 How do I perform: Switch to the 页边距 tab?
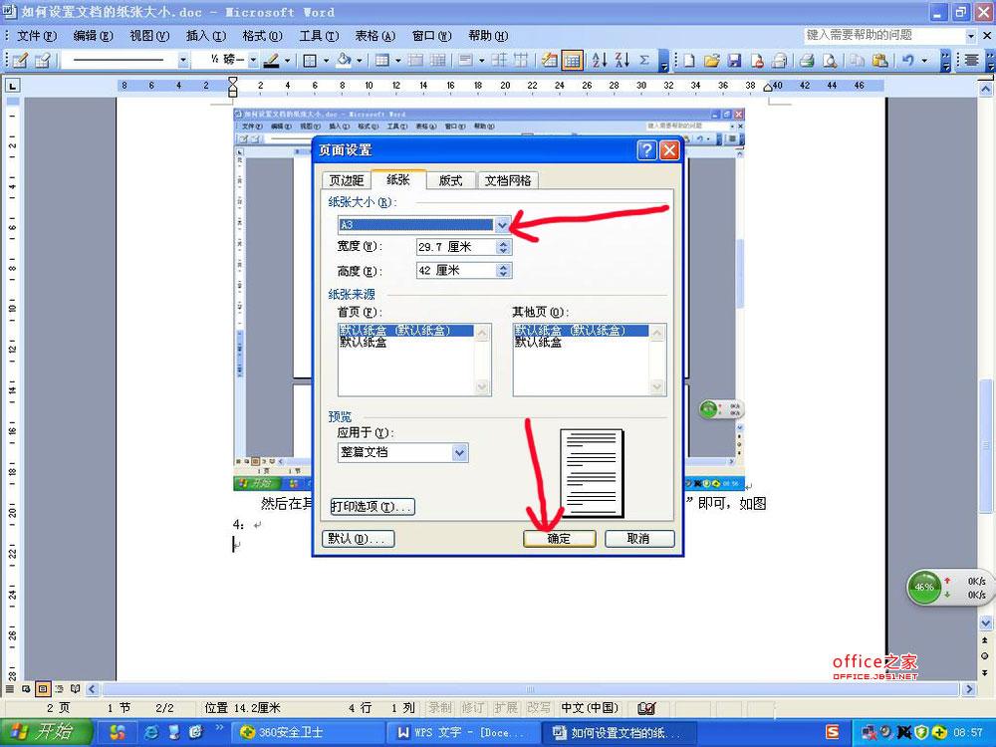pos(347,181)
